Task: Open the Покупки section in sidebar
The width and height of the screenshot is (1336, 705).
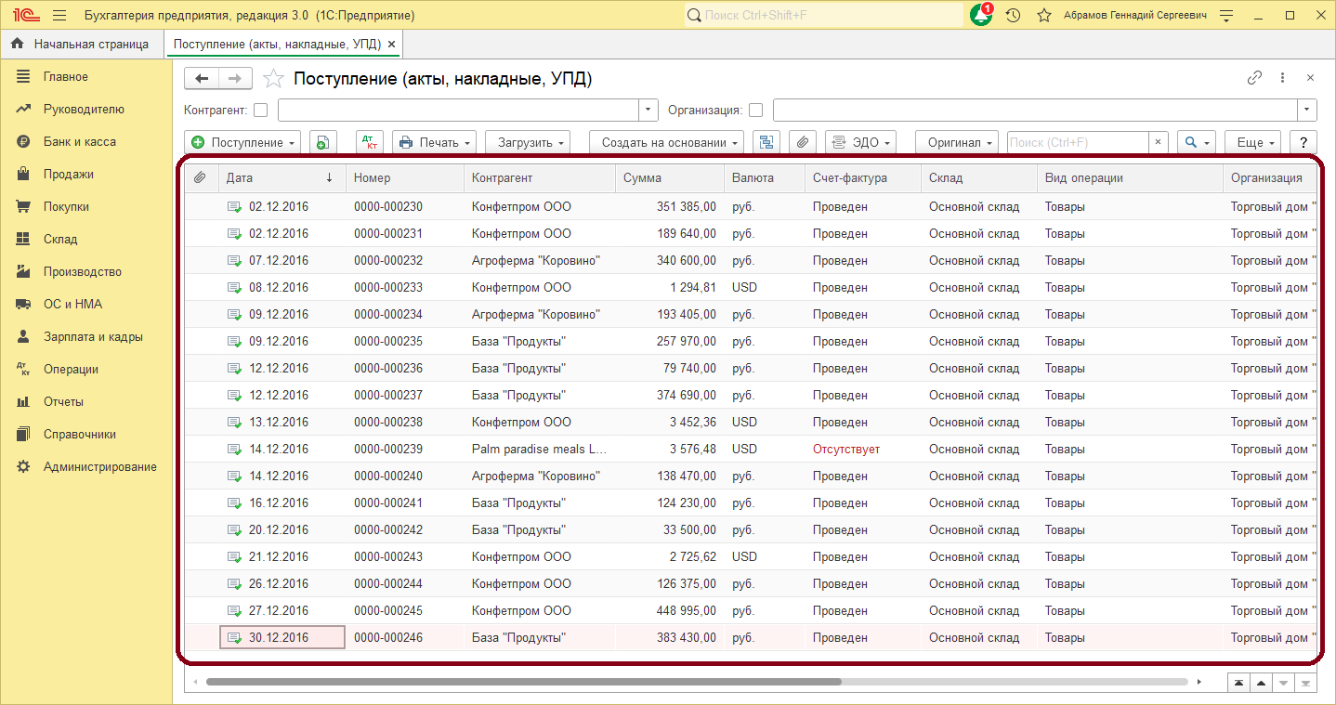Action: click(x=66, y=207)
